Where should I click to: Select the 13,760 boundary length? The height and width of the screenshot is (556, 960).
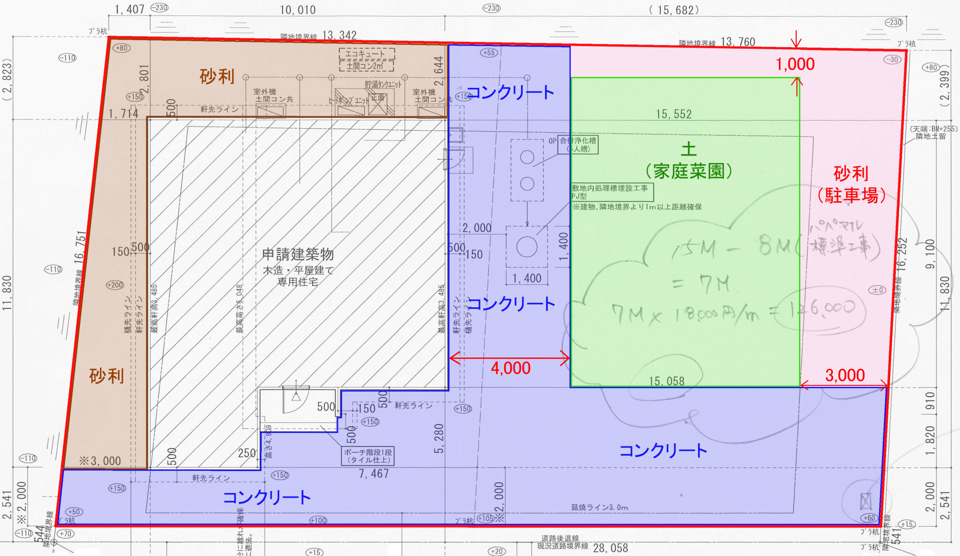[738, 42]
